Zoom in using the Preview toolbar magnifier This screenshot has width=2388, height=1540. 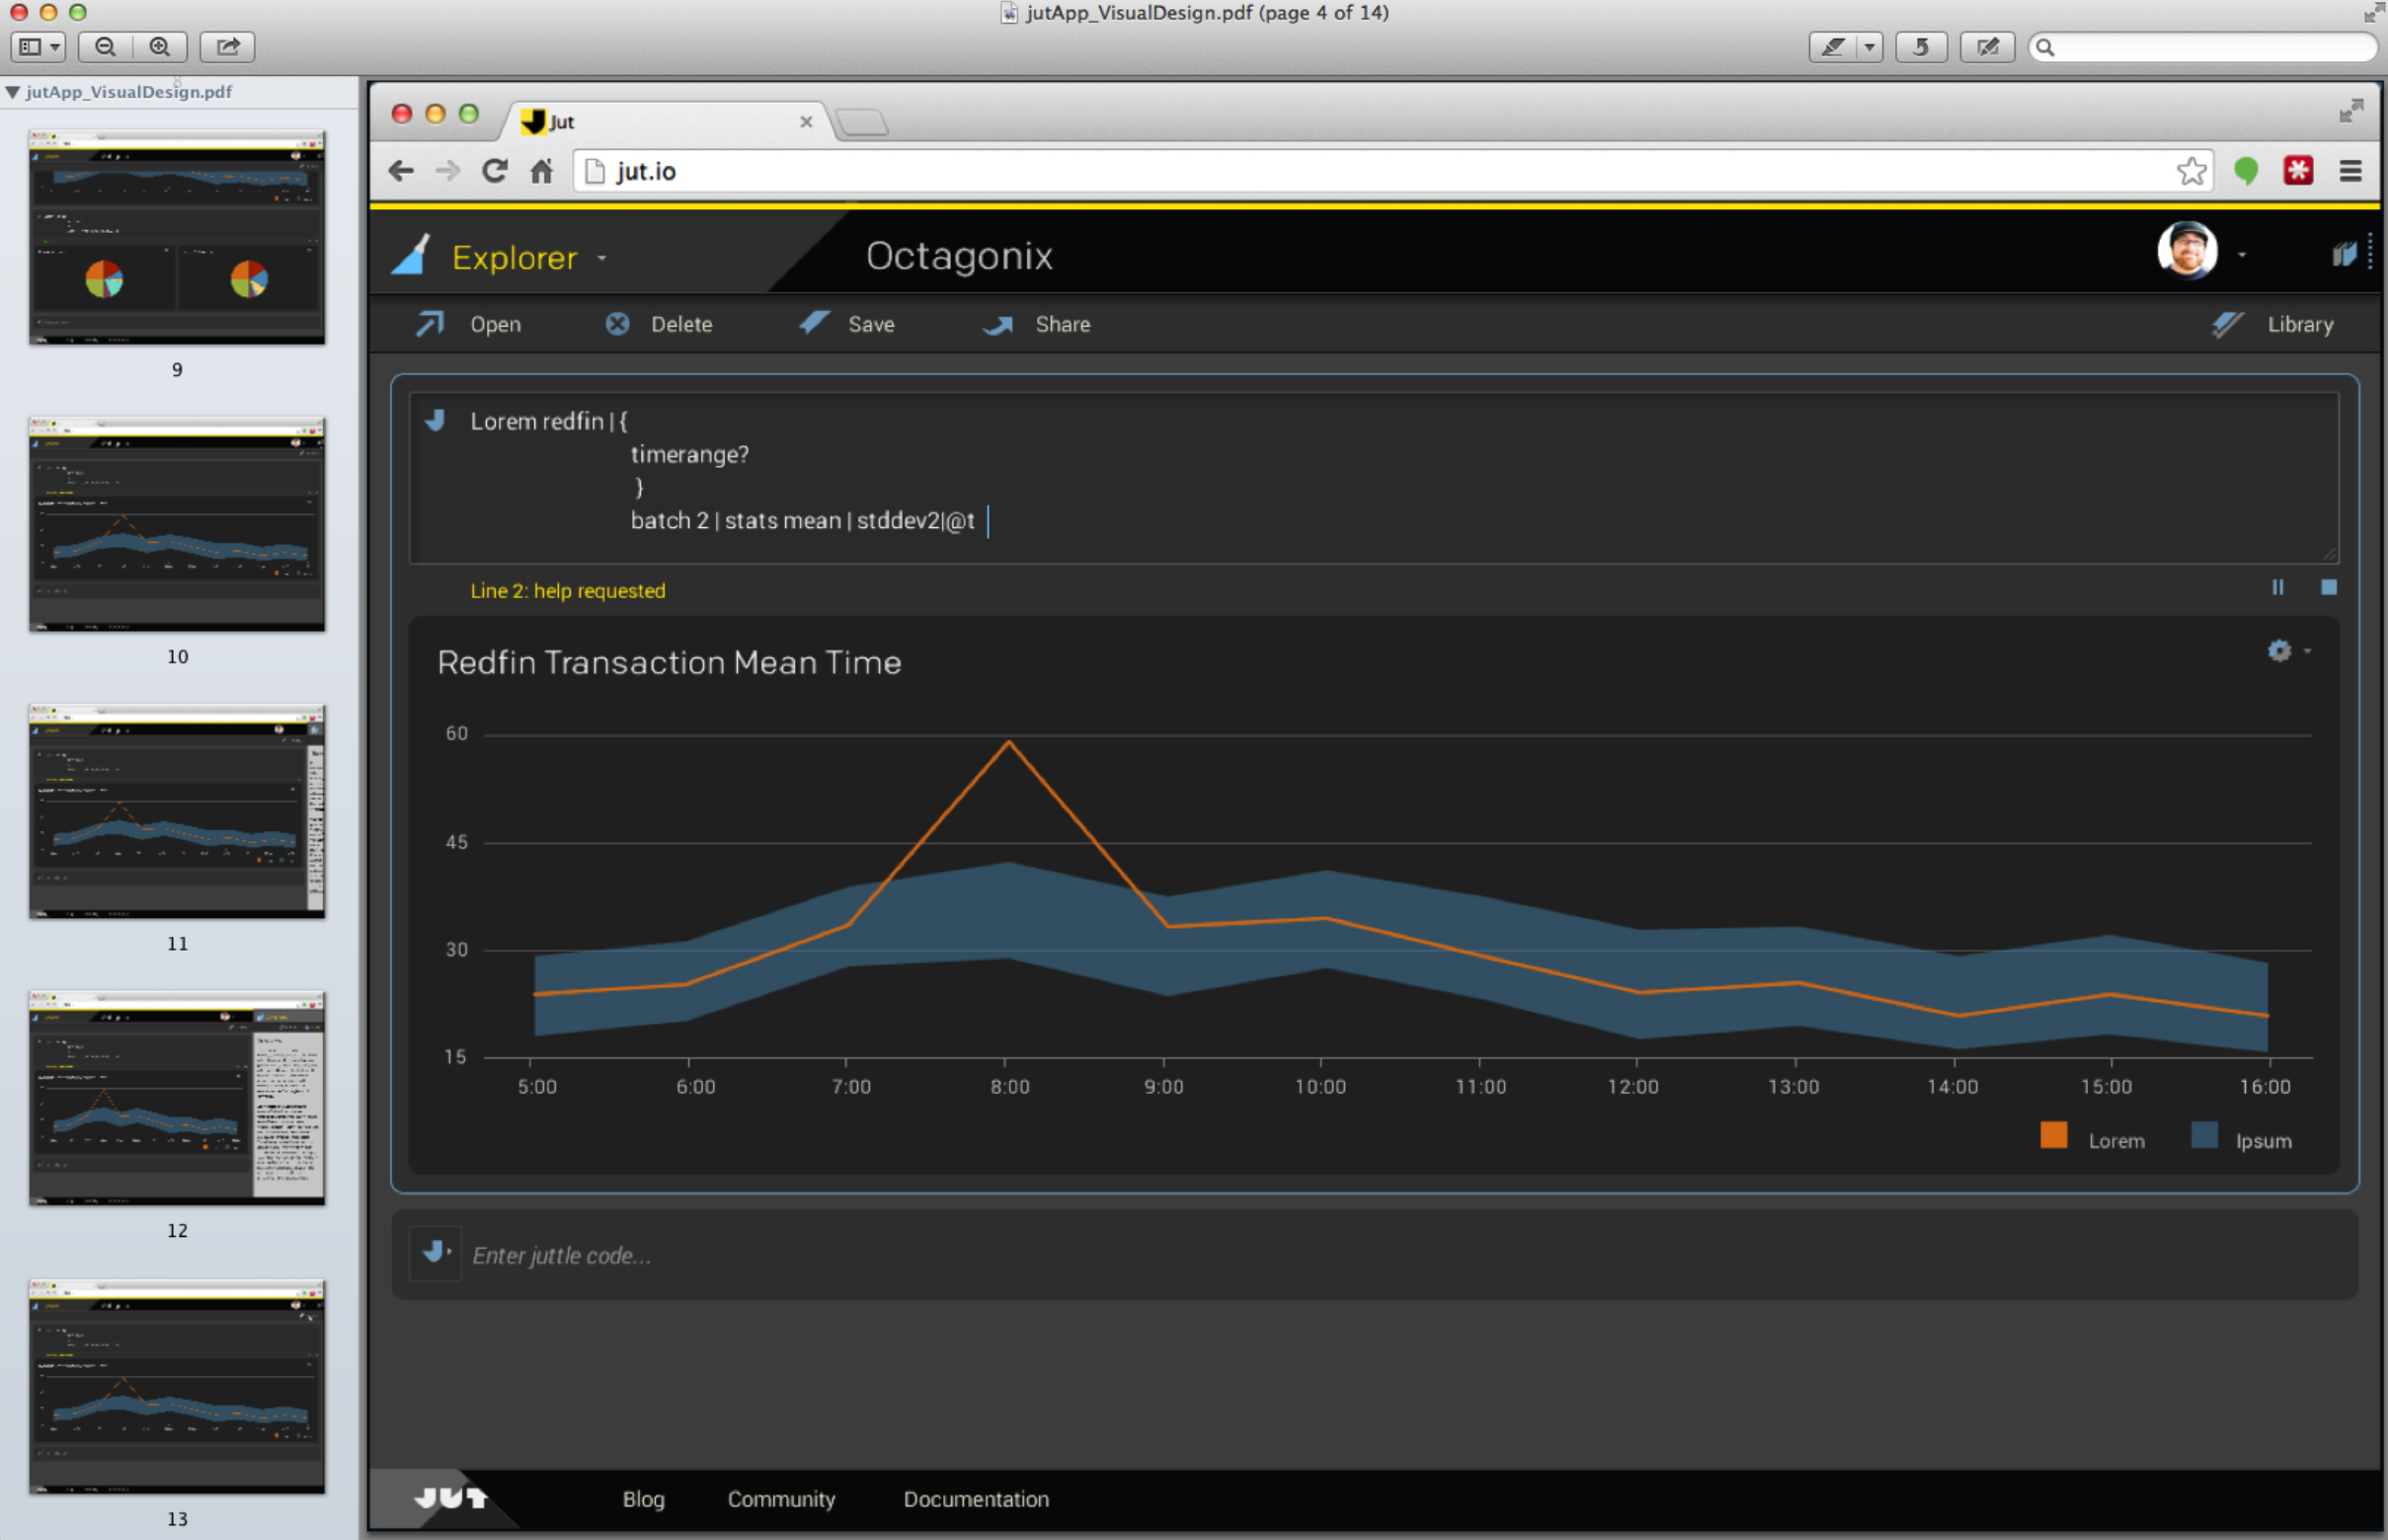pyautogui.click(x=160, y=47)
